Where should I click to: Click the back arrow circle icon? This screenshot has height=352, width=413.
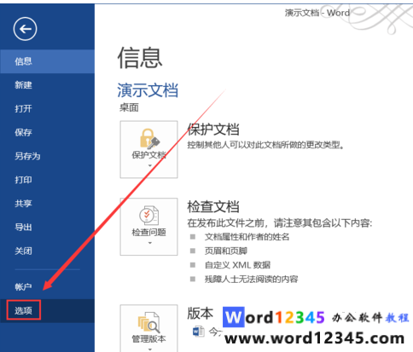[25, 29]
